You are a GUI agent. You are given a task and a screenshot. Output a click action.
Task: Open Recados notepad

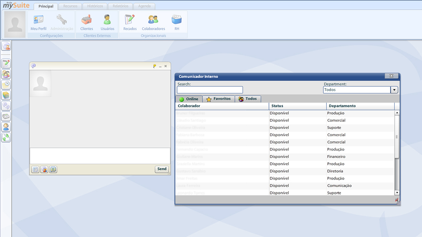[x=130, y=22]
